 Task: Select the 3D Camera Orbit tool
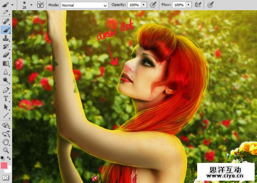(6, 134)
